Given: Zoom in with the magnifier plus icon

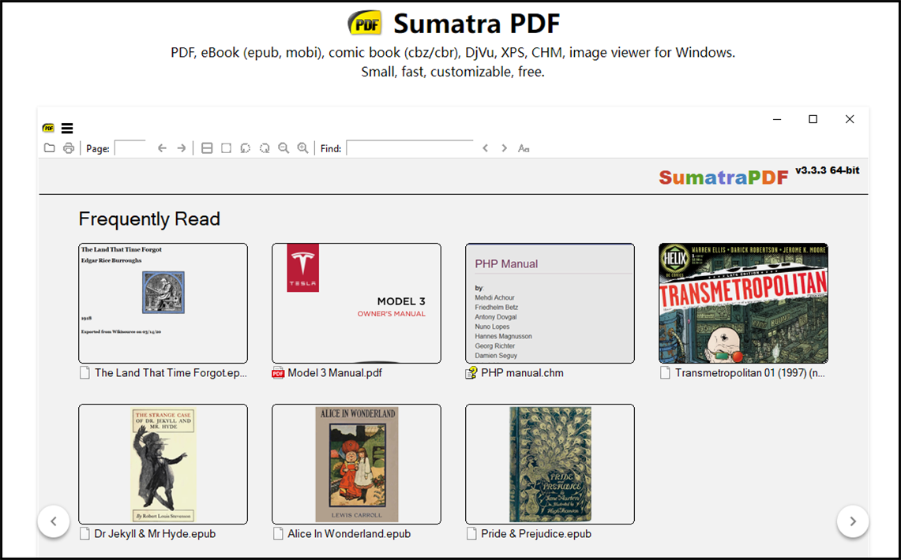Looking at the screenshot, I should 302,148.
